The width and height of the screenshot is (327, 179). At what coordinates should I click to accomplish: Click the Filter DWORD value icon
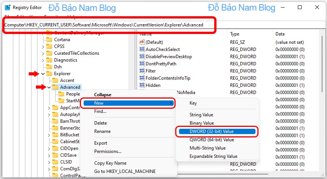tap(142, 71)
